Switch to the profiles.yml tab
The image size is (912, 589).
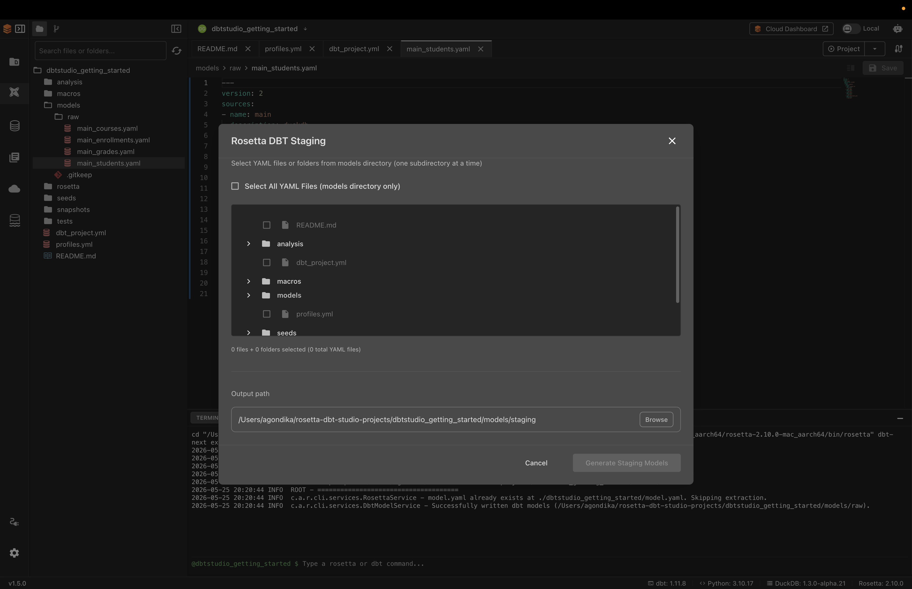[x=283, y=49]
